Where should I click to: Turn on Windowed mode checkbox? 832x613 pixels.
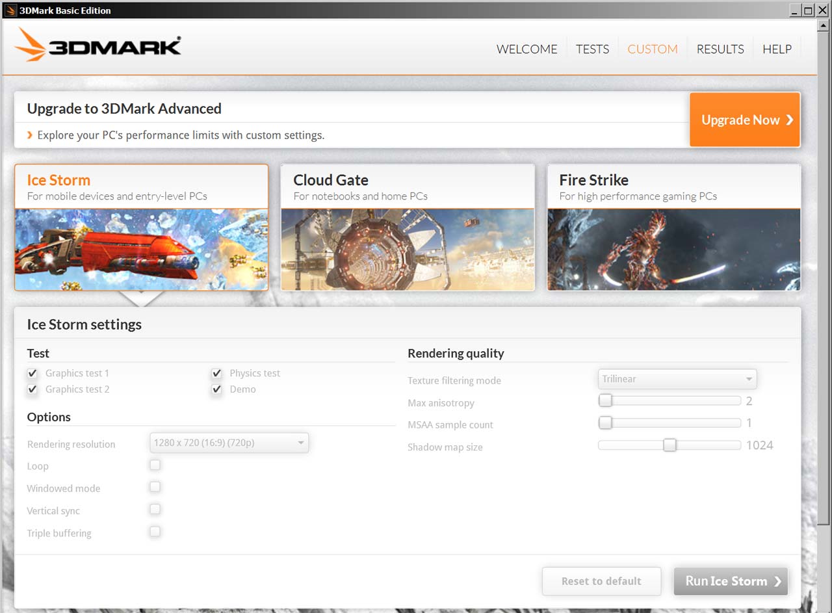coord(155,487)
